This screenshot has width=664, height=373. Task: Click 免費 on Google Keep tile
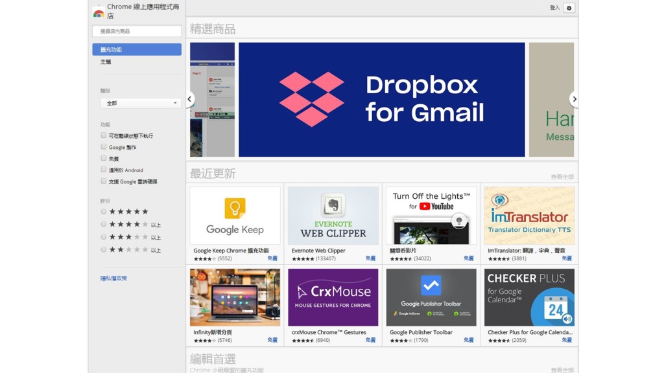(x=272, y=258)
